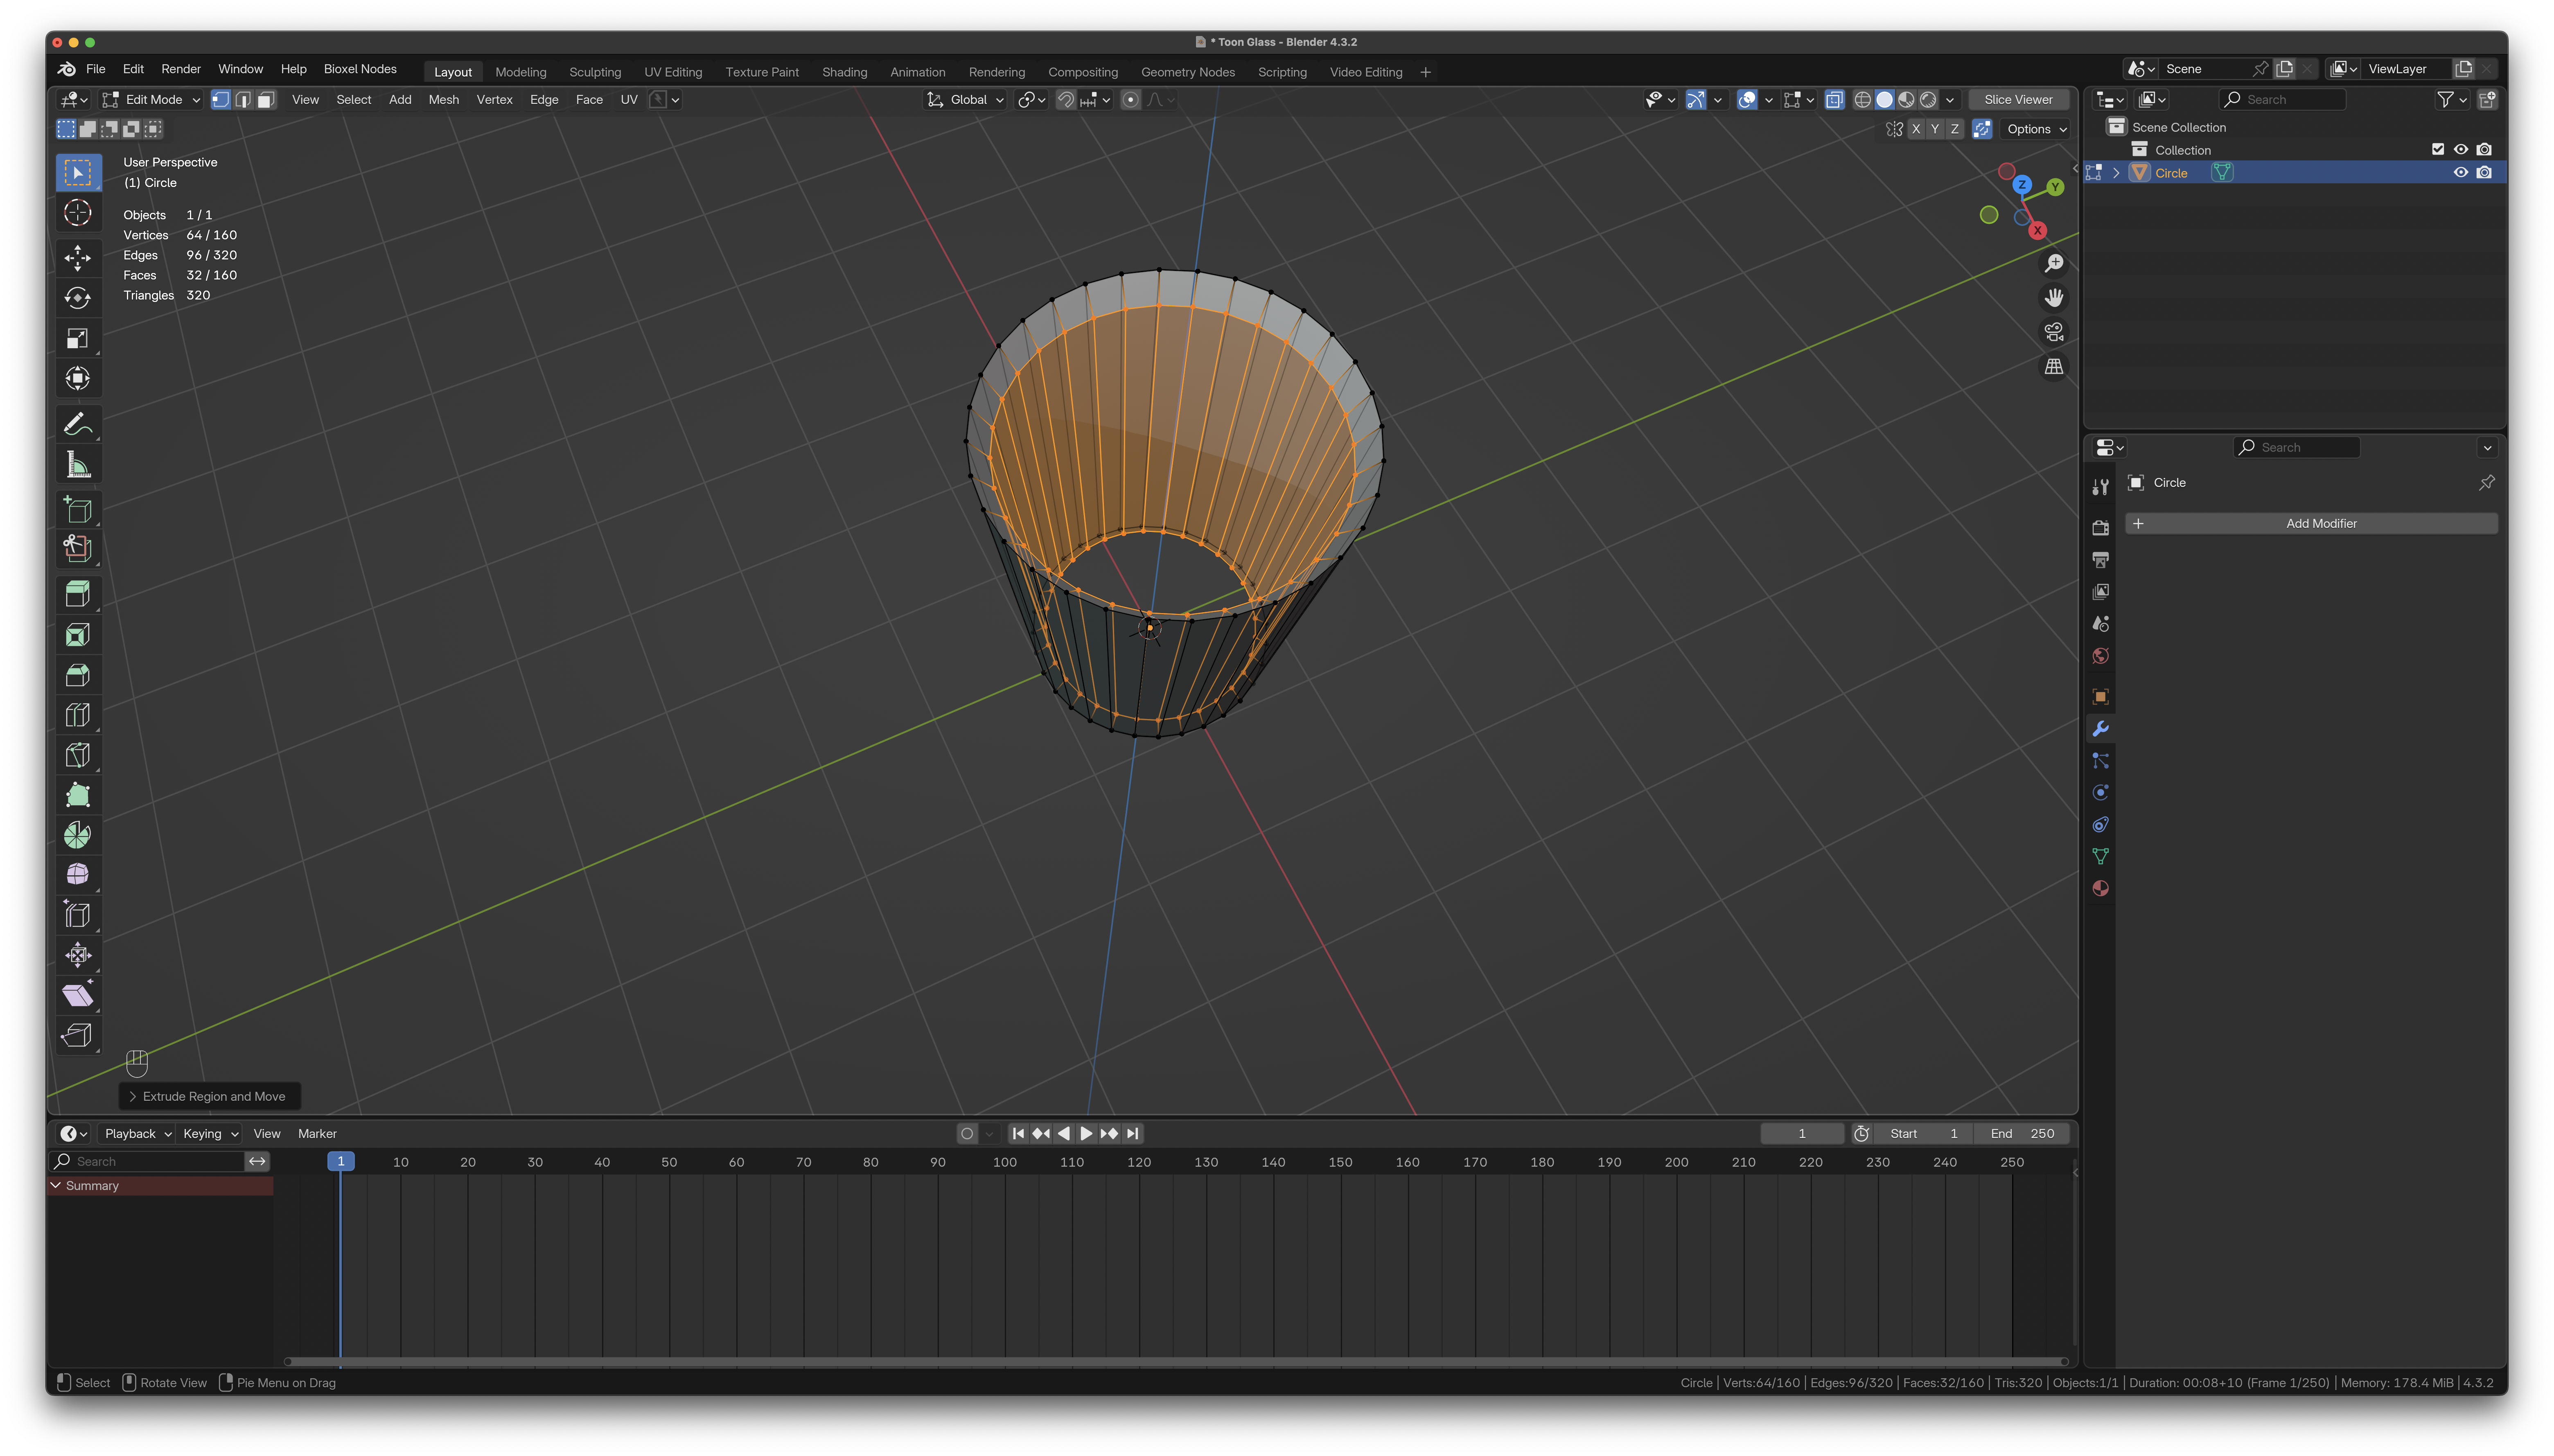Select the Extrude Region tool
This screenshot has width=2554, height=1456.
pyautogui.click(x=78, y=594)
